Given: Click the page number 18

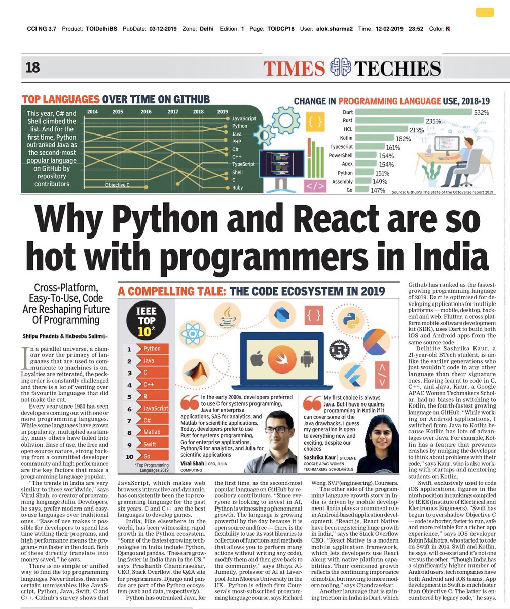Looking at the screenshot, I should [x=32, y=67].
